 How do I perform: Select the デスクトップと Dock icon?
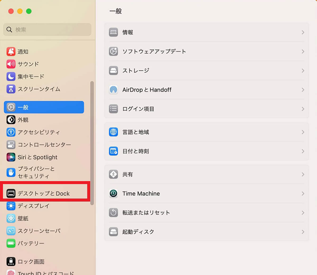coord(11,193)
